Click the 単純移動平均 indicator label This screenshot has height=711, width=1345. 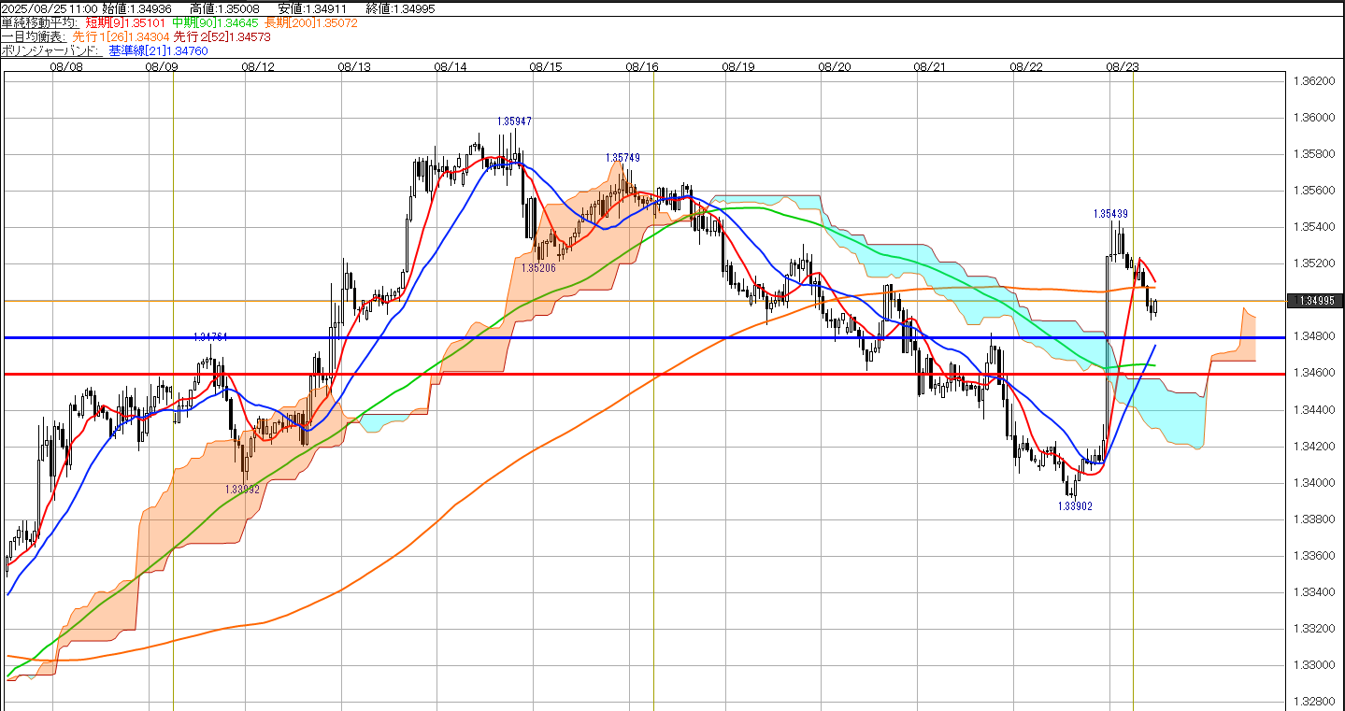click(x=39, y=21)
